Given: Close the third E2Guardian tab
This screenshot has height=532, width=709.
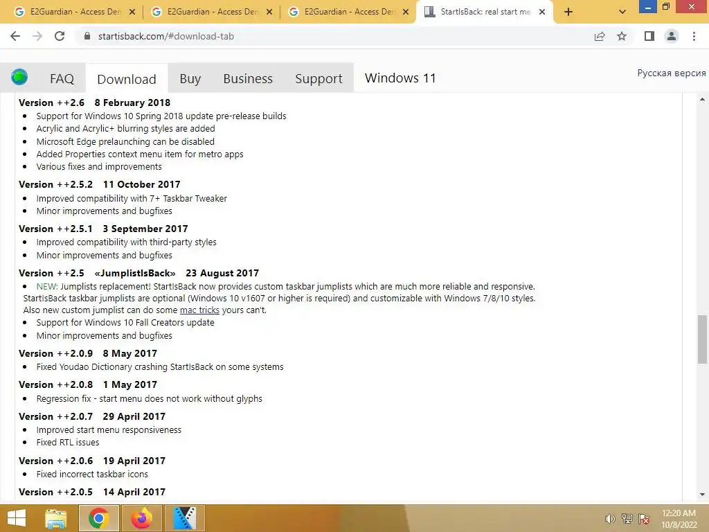Looking at the screenshot, I should (x=406, y=12).
